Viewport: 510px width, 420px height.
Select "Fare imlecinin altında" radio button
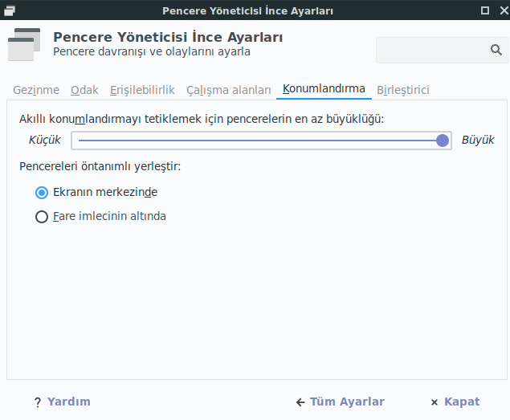42,217
